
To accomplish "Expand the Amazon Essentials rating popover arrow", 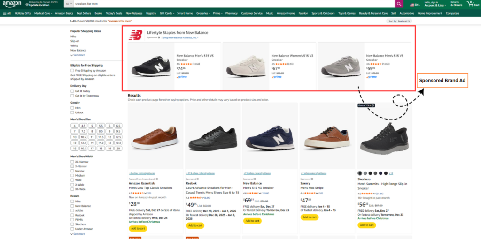I will coord(146,193).
